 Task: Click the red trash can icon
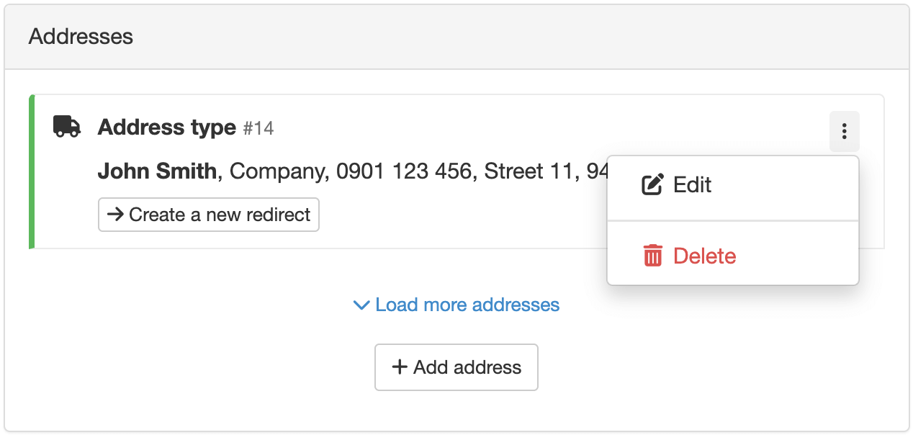click(x=652, y=256)
